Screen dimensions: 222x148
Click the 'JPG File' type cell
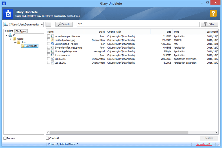tap(178, 40)
